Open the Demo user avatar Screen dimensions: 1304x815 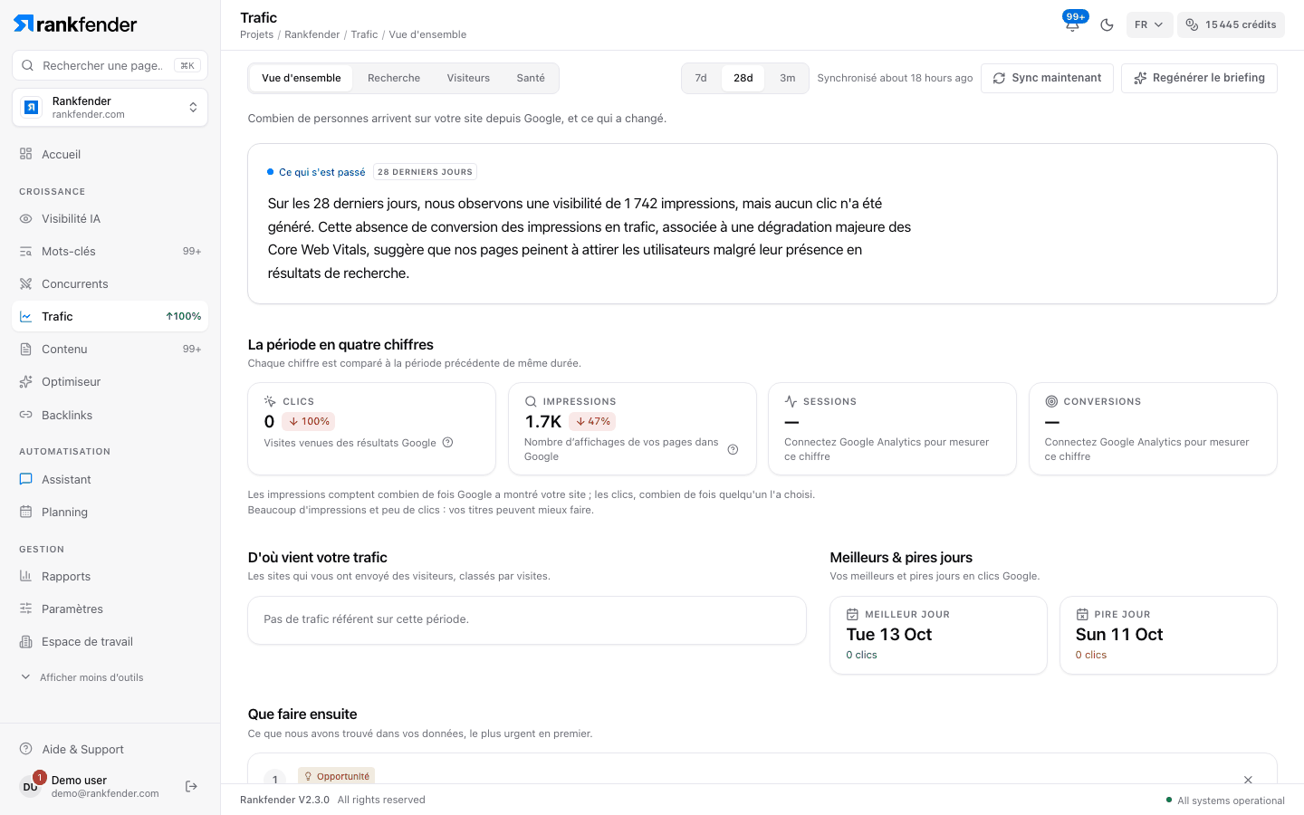pyautogui.click(x=31, y=786)
